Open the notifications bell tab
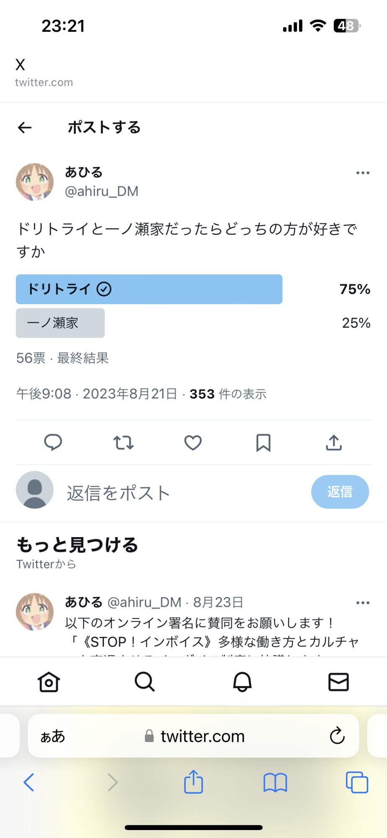Image resolution: width=387 pixels, height=838 pixels. point(242,682)
